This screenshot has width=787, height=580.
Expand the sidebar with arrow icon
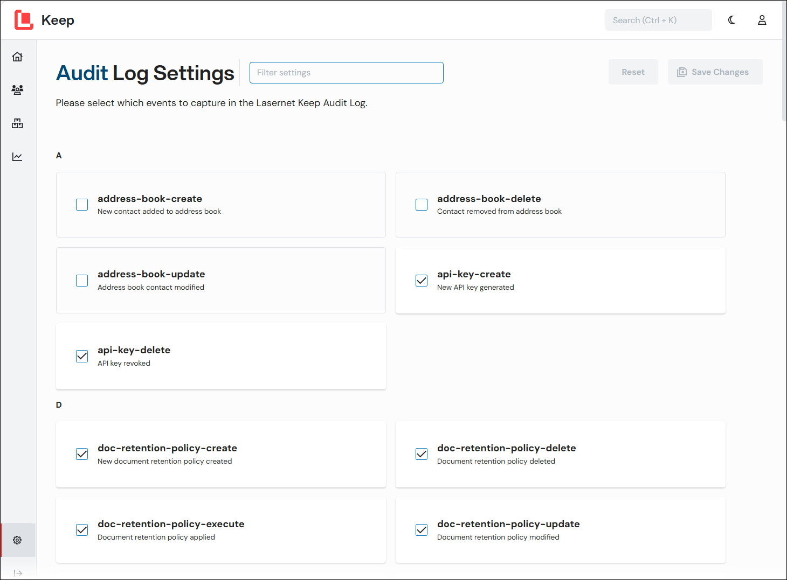coord(18,573)
